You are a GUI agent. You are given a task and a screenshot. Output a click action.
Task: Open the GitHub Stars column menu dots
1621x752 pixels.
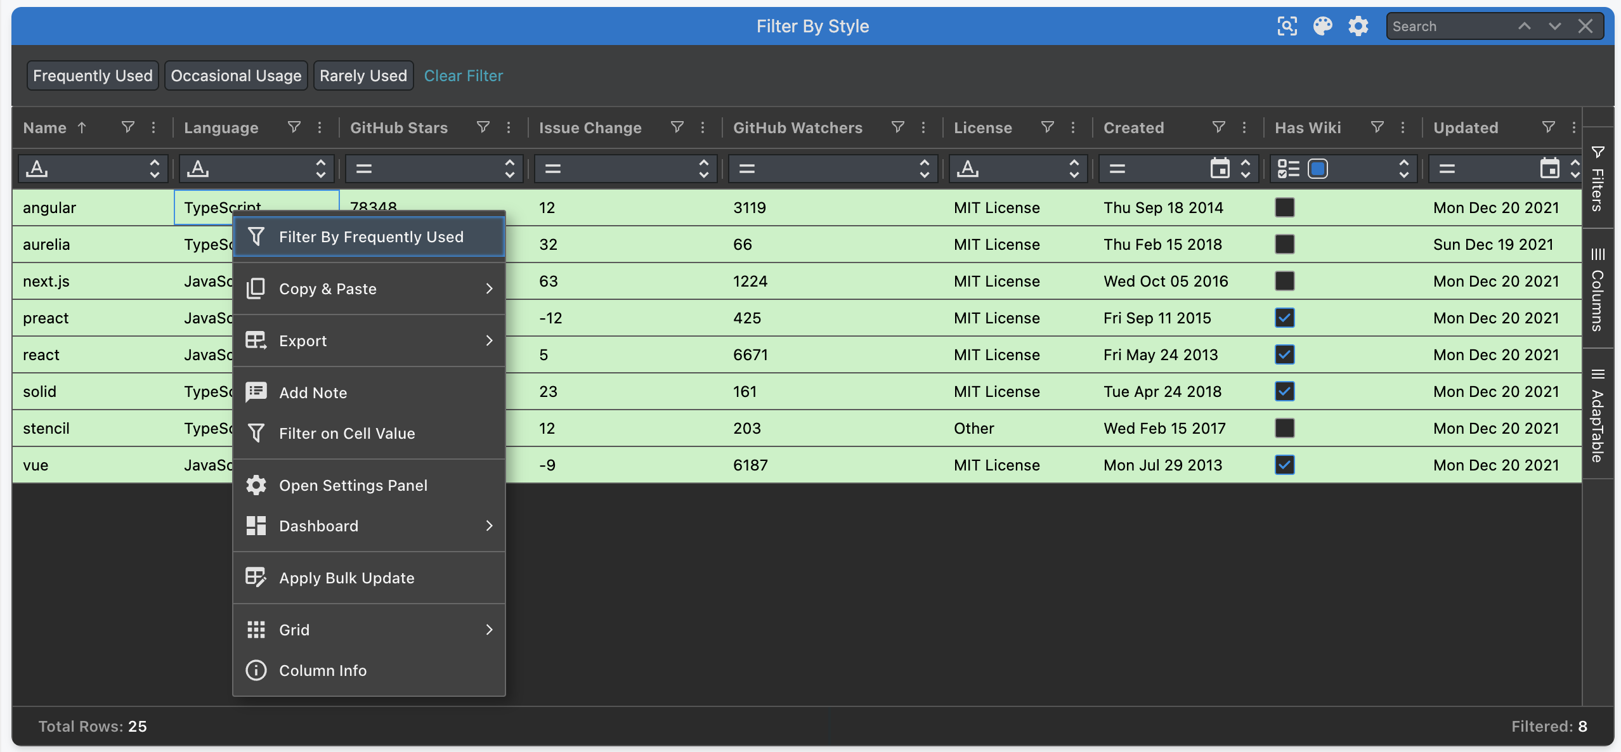(x=509, y=127)
